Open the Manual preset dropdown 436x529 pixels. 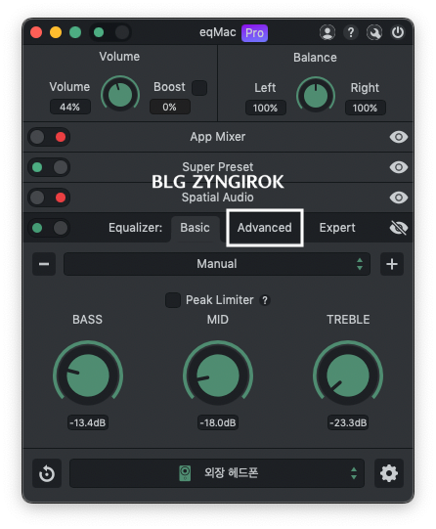(x=217, y=264)
